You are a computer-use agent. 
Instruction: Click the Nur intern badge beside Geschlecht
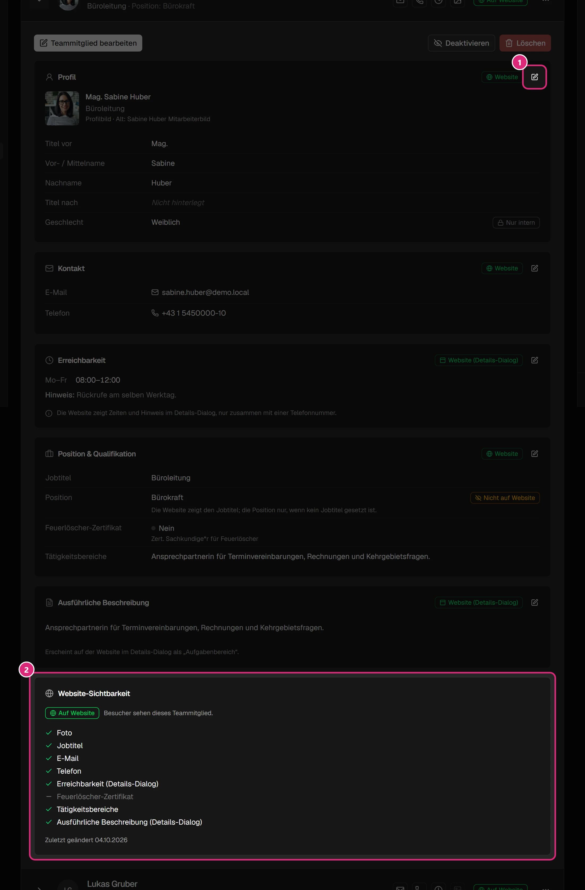[516, 223]
